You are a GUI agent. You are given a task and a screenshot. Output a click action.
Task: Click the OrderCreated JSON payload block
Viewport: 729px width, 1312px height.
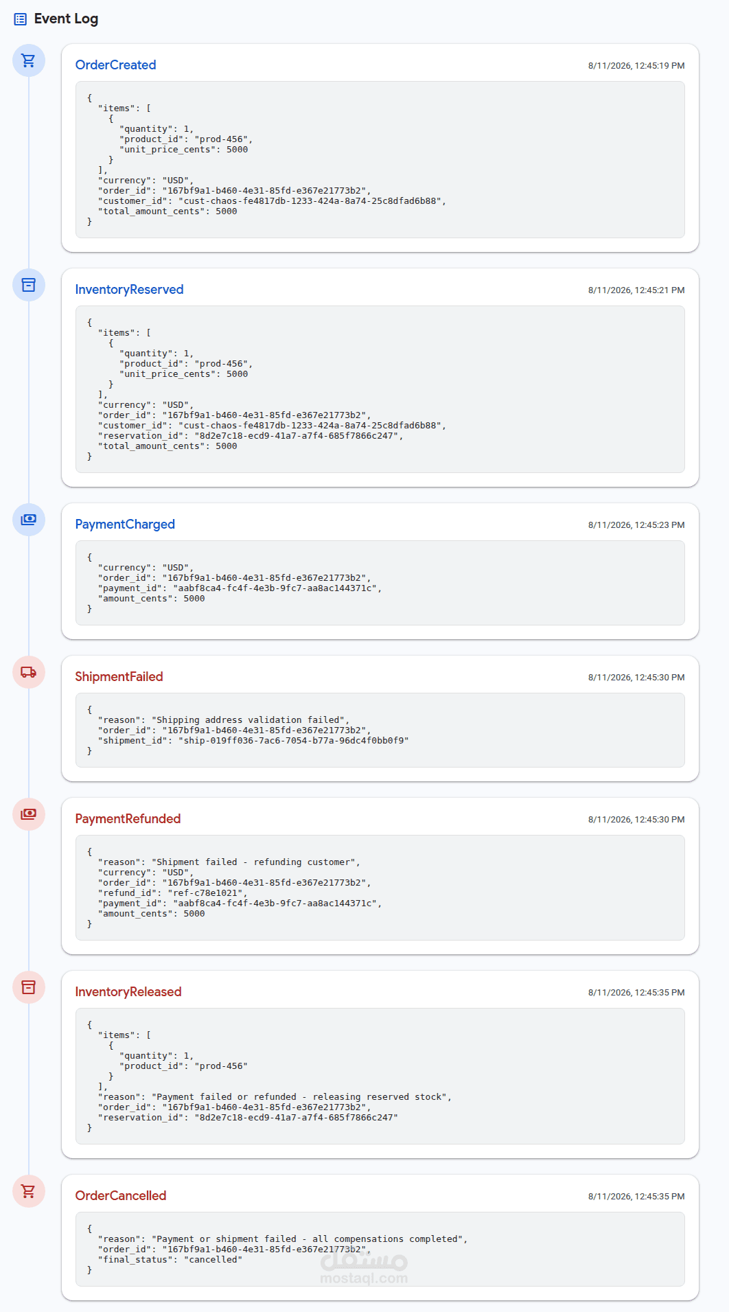click(x=380, y=160)
